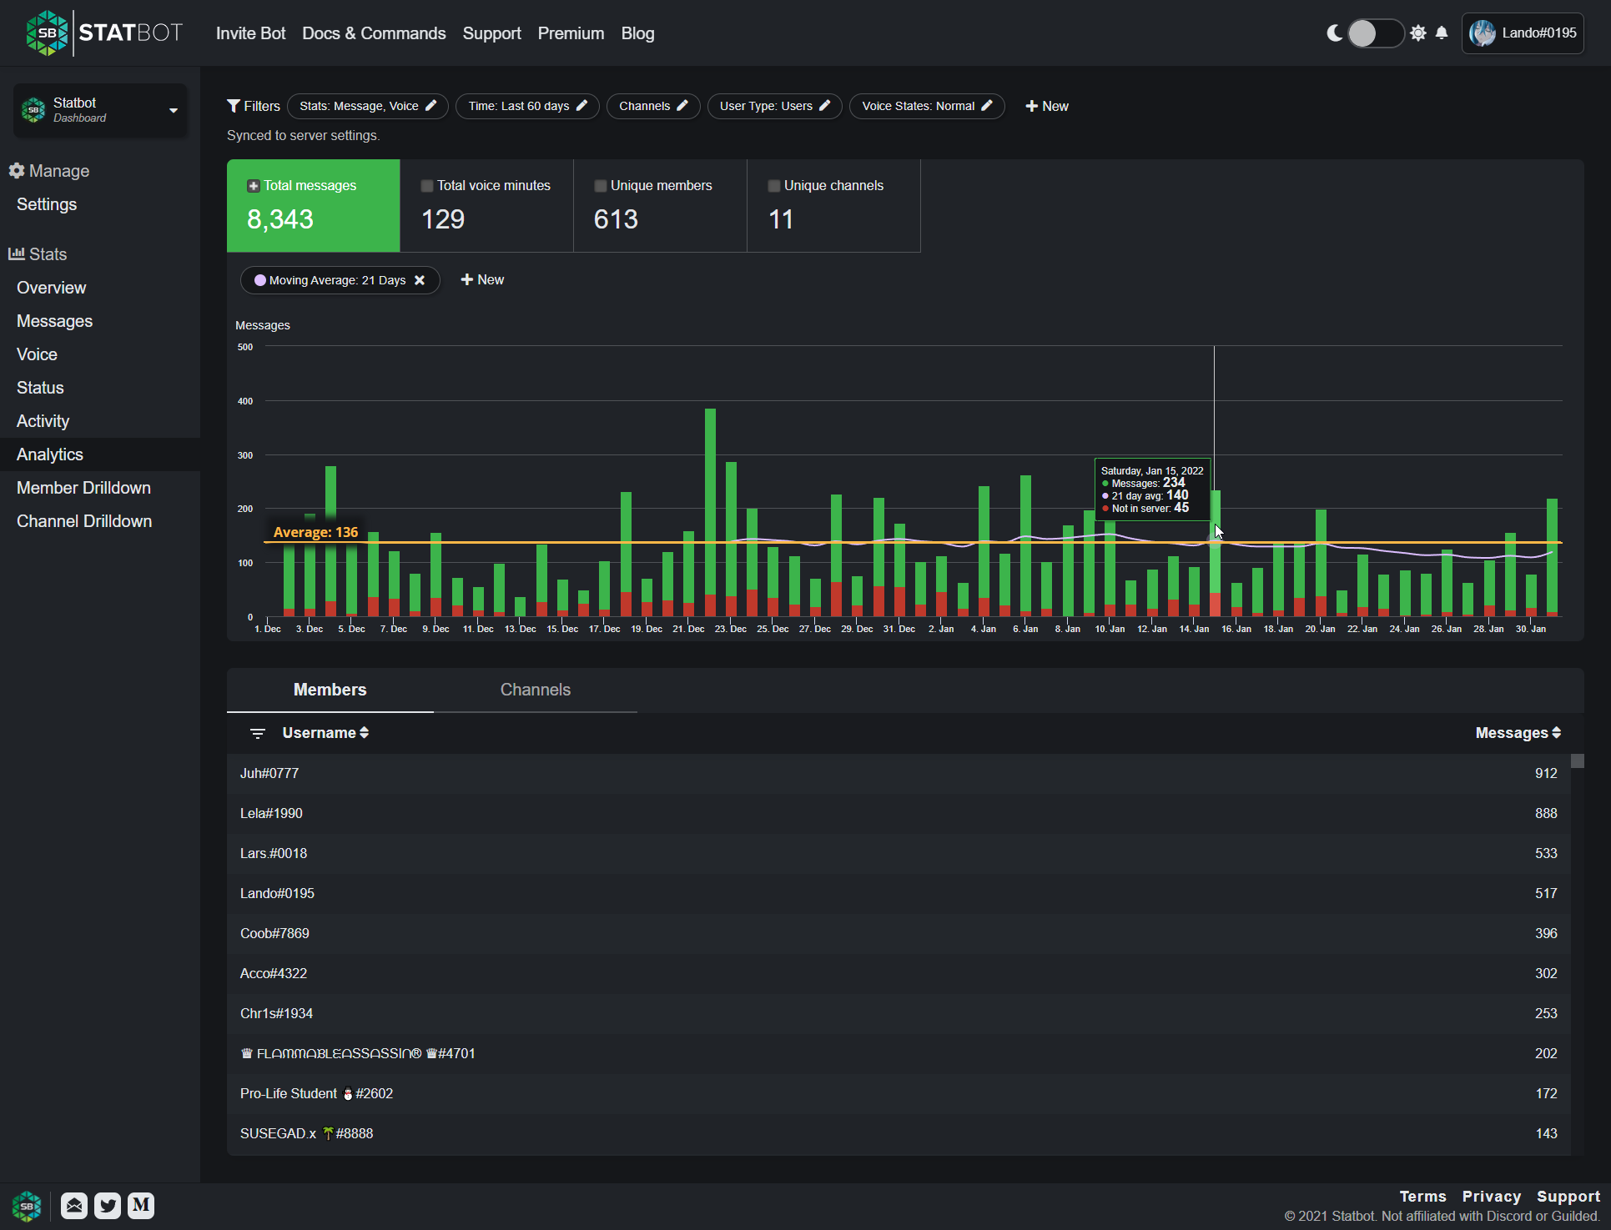This screenshot has height=1230, width=1611.
Task: Enable the Unique channels checkbox
Action: click(774, 186)
